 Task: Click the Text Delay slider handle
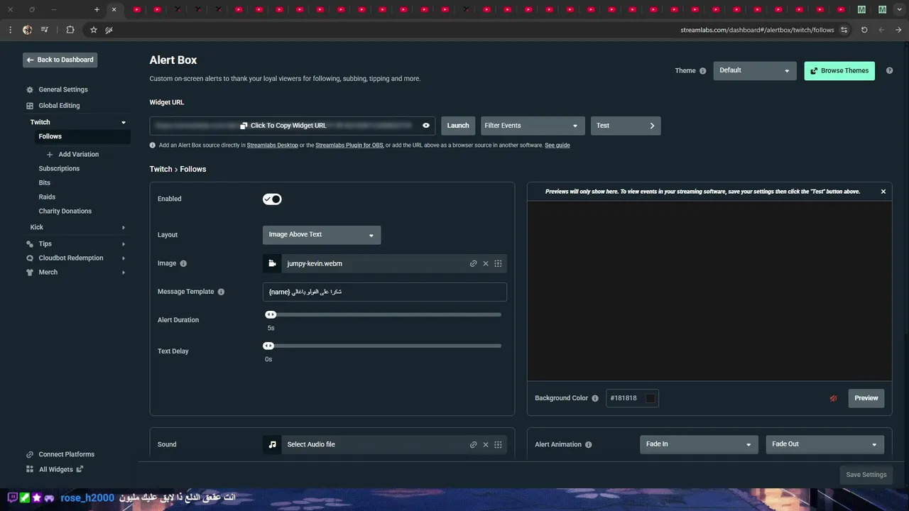click(x=268, y=346)
